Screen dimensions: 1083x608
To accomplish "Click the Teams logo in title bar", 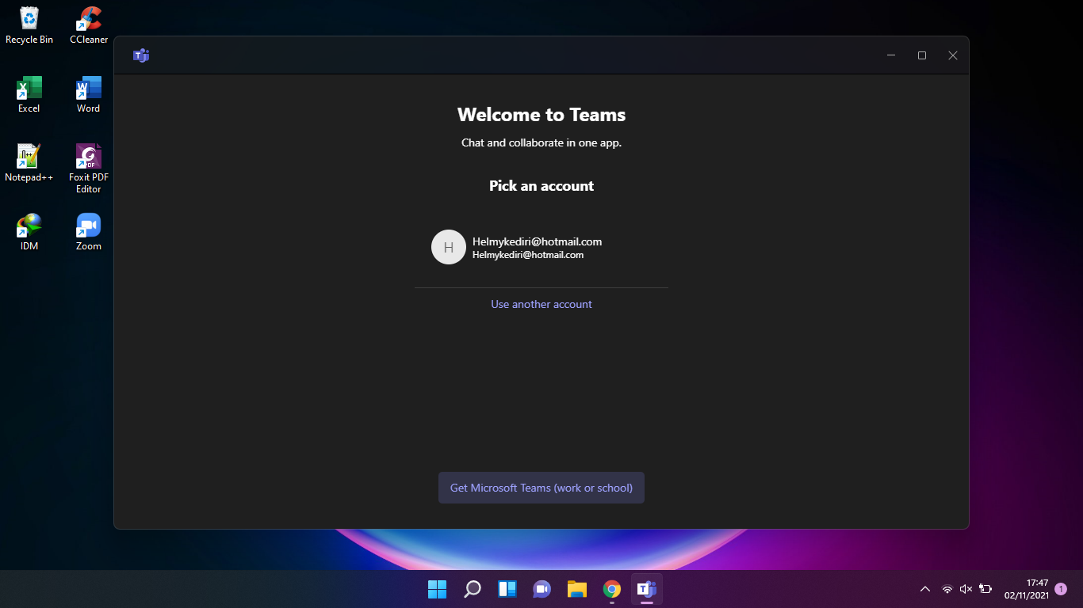I will pyautogui.click(x=141, y=55).
